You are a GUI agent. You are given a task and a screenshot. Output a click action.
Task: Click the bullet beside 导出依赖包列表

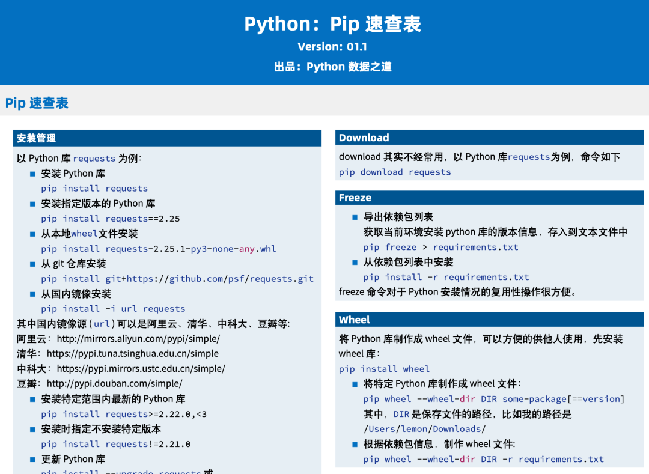[x=353, y=217]
